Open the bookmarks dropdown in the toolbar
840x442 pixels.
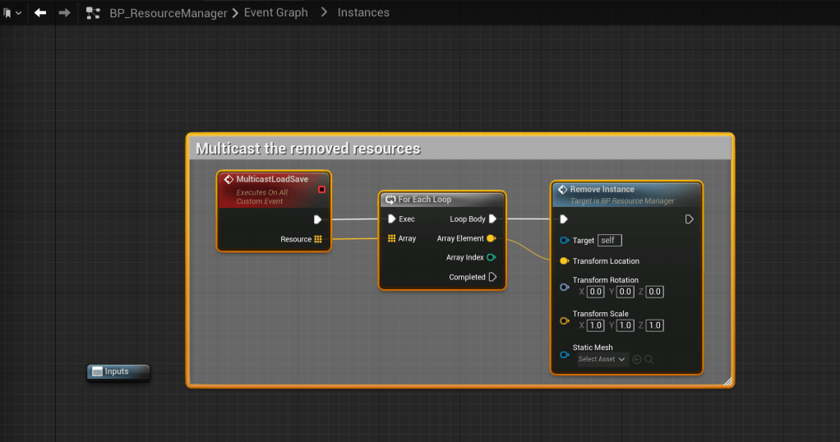pos(12,12)
